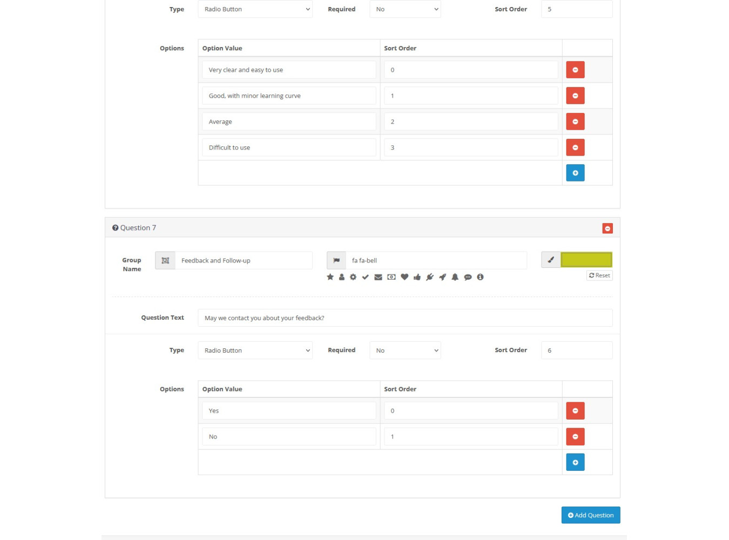Image resolution: width=729 pixels, height=540 pixels.
Task: Select the bell icon preset
Action: (455, 277)
